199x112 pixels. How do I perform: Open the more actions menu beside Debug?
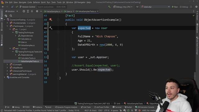(x=191, y=7)
